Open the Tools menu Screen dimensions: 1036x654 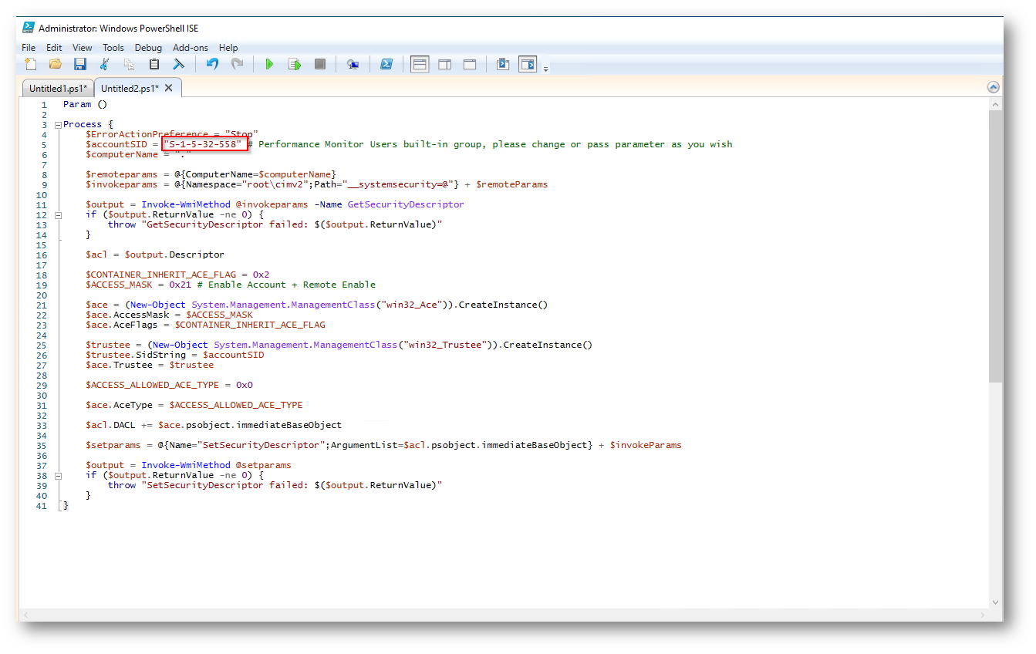click(113, 48)
